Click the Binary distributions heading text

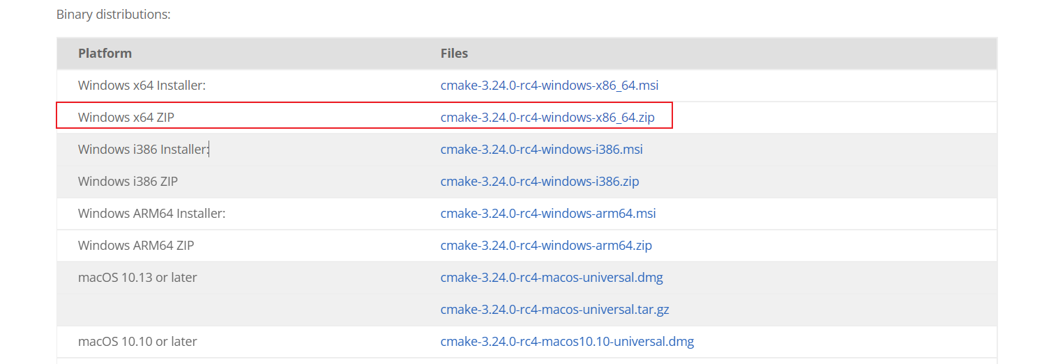tap(113, 14)
